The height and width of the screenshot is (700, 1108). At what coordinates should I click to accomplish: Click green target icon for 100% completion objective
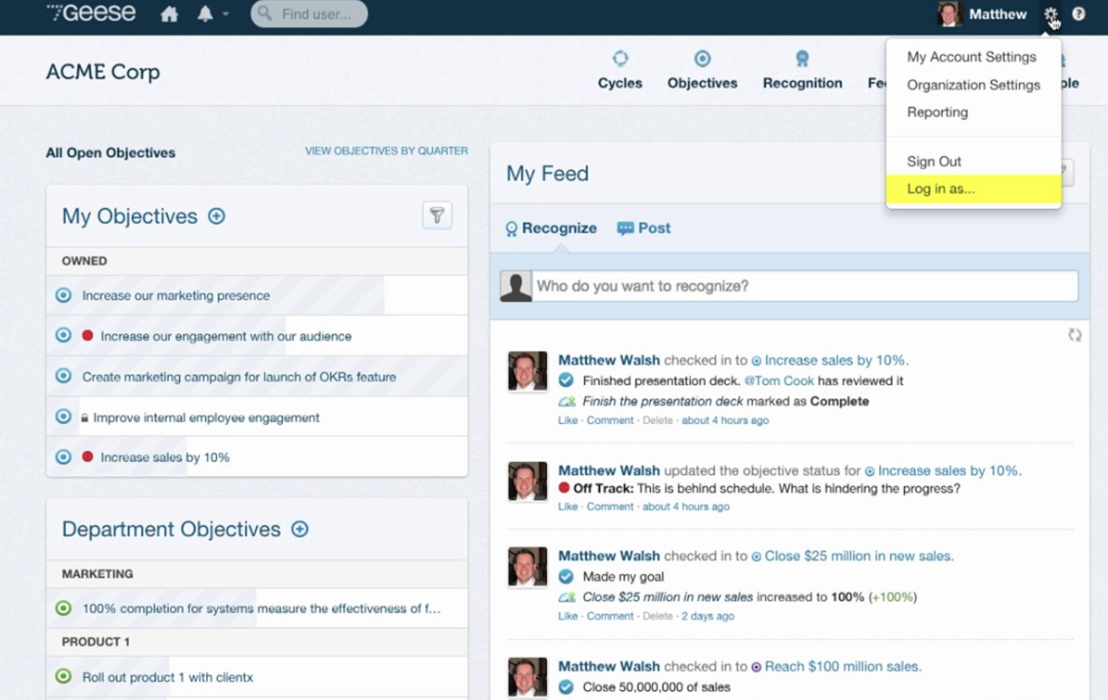click(63, 608)
